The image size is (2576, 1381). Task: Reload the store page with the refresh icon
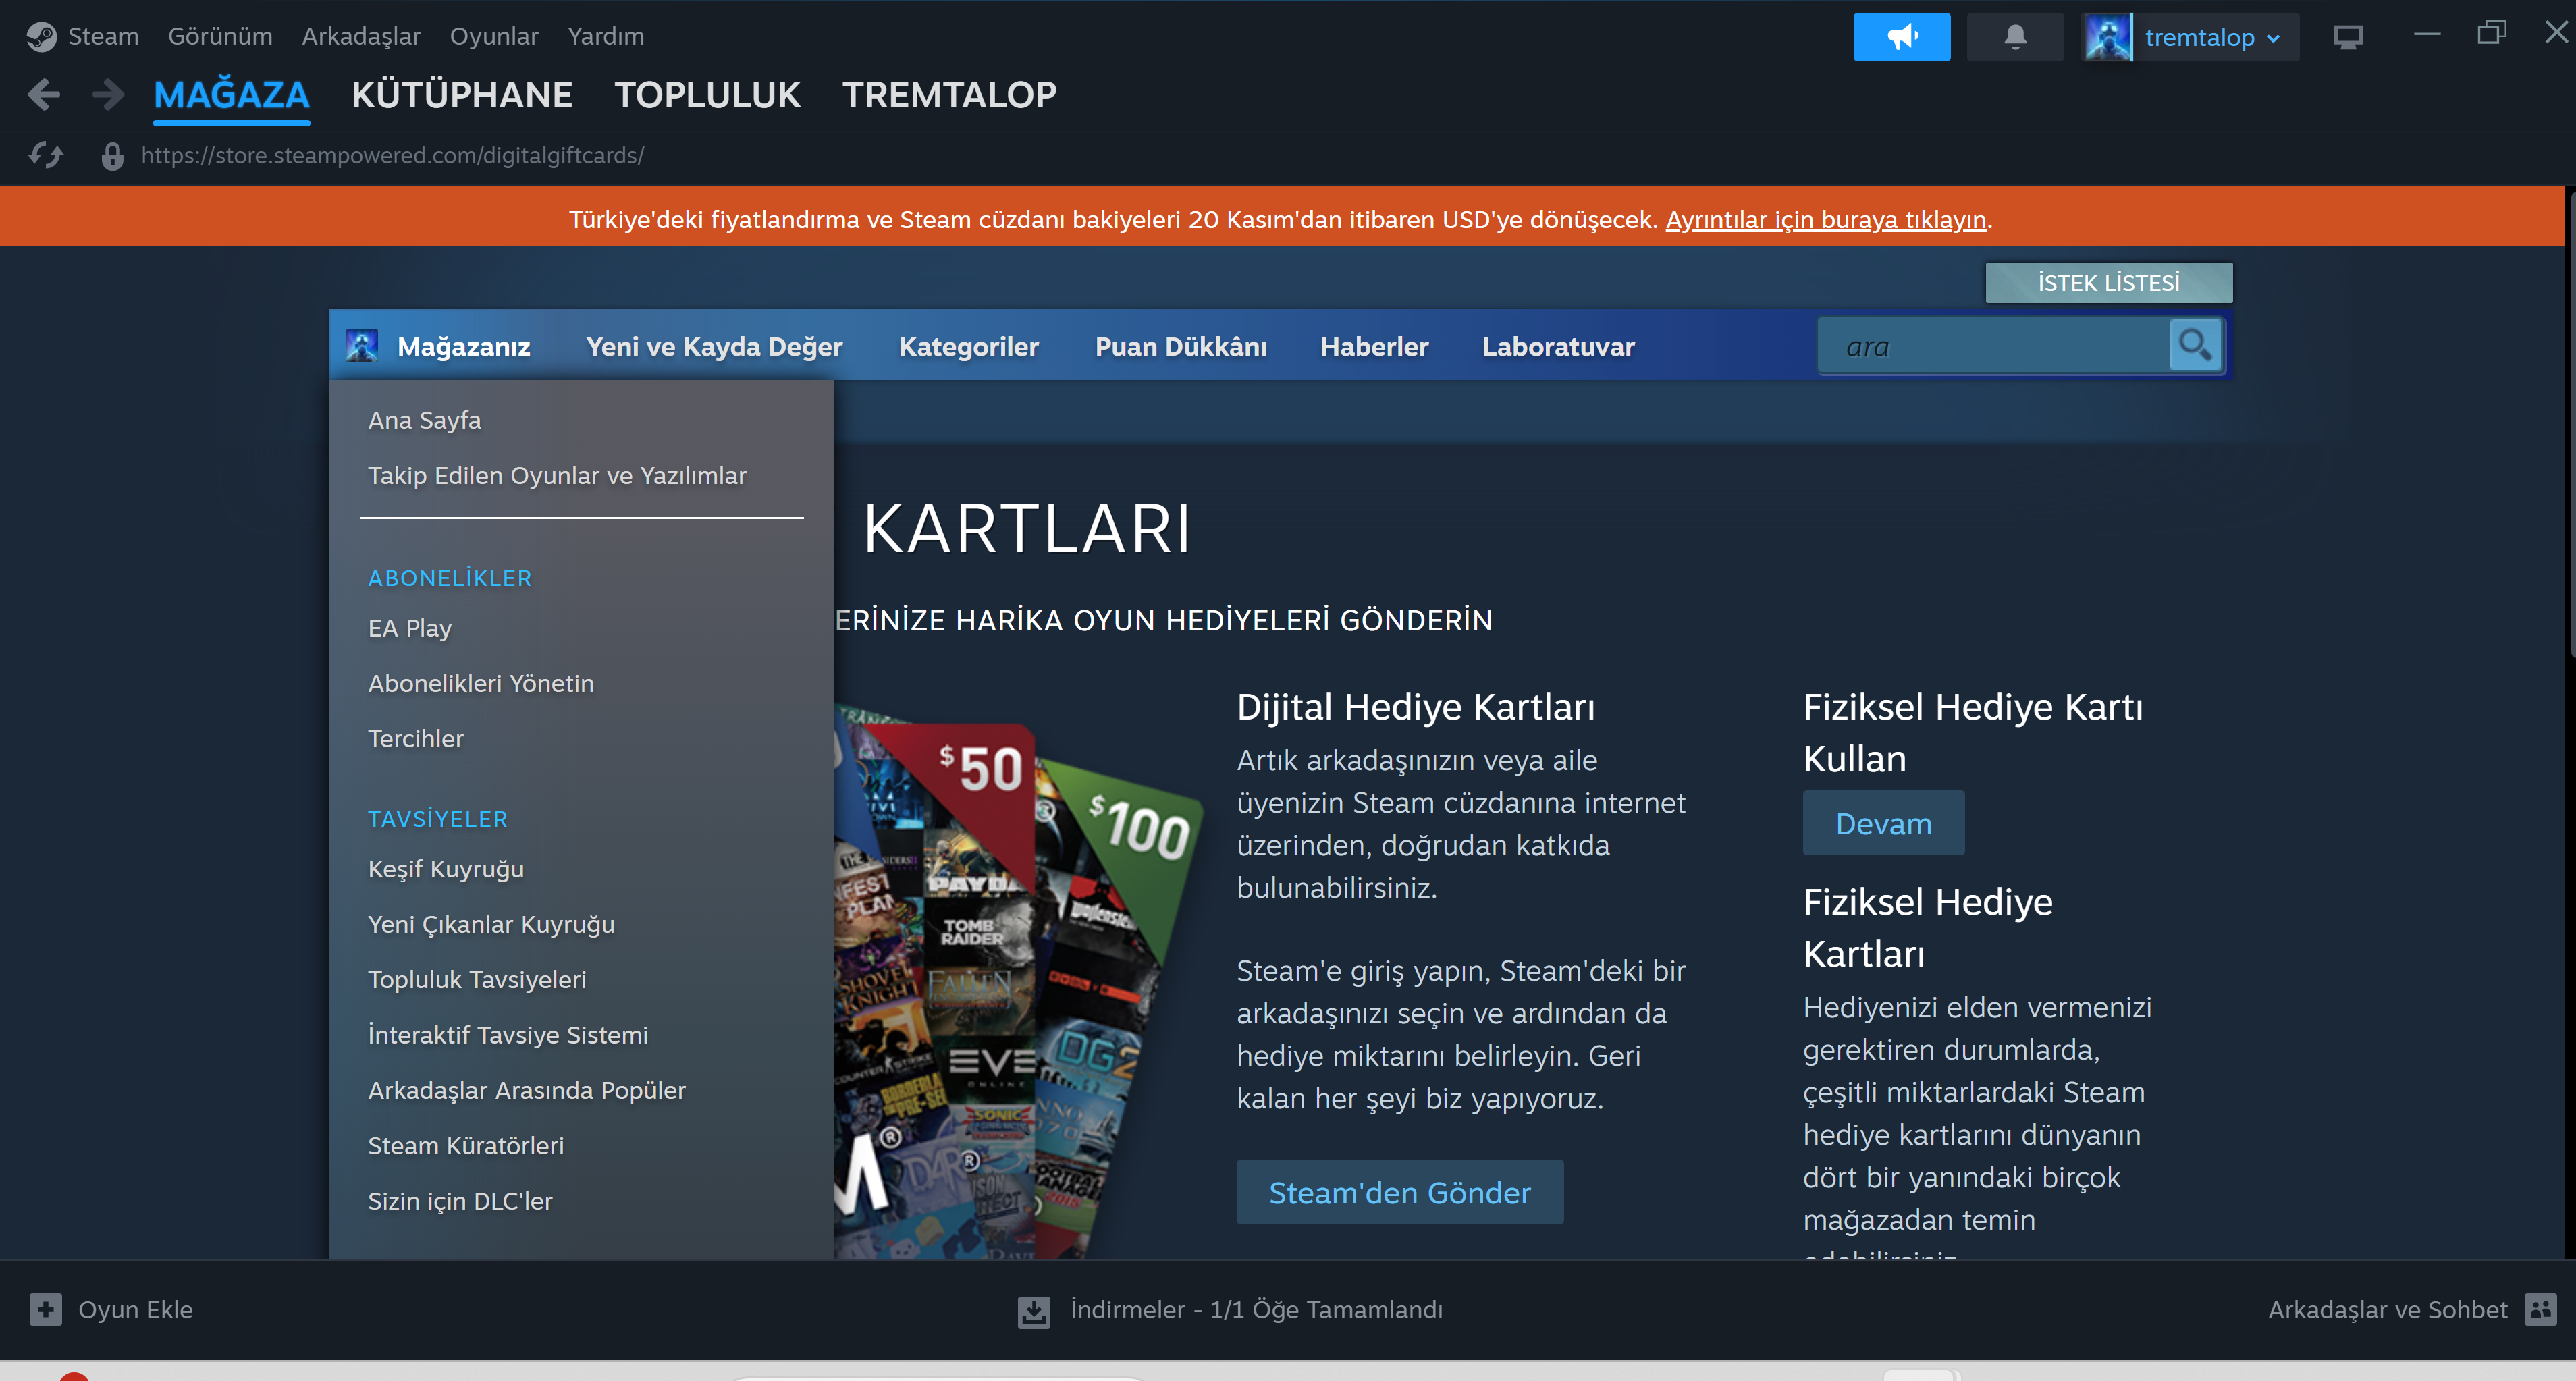point(46,156)
